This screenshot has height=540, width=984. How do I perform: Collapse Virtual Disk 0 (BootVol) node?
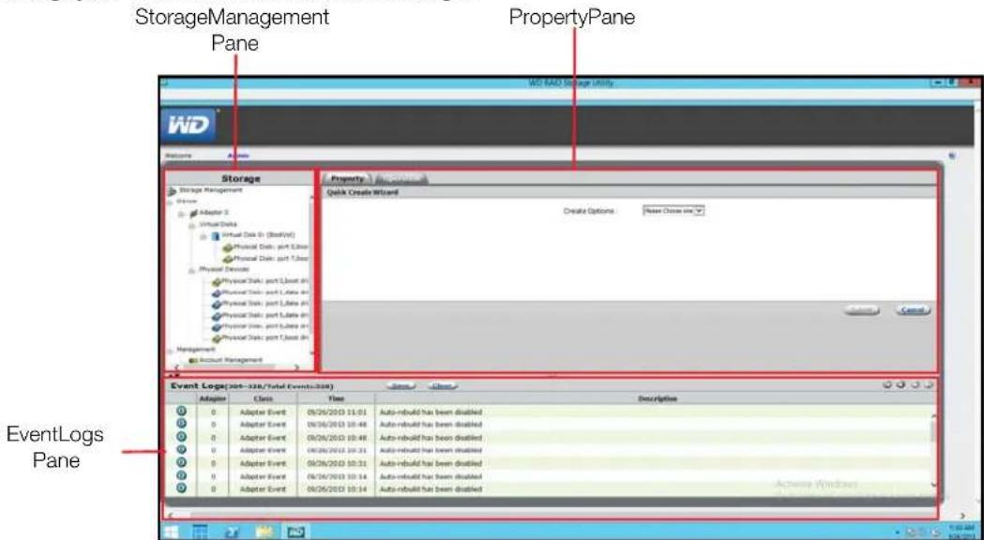[204, 236]
